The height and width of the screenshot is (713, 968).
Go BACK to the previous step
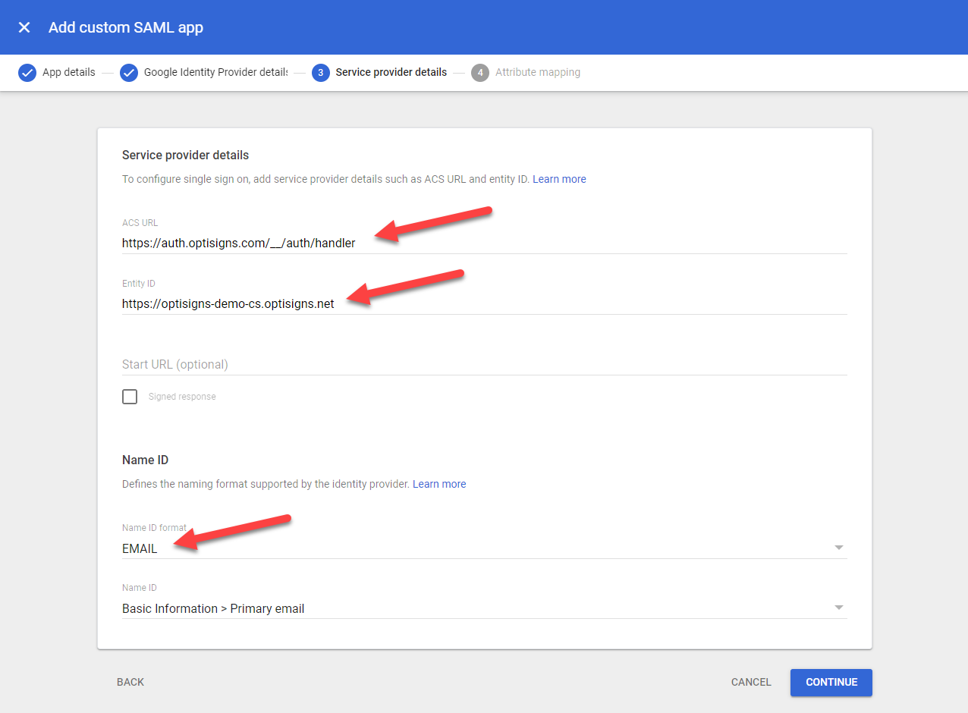pos(130,682)
